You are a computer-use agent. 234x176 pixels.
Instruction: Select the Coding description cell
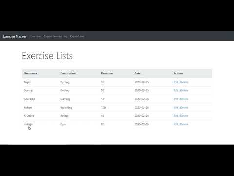click(65, 90)
